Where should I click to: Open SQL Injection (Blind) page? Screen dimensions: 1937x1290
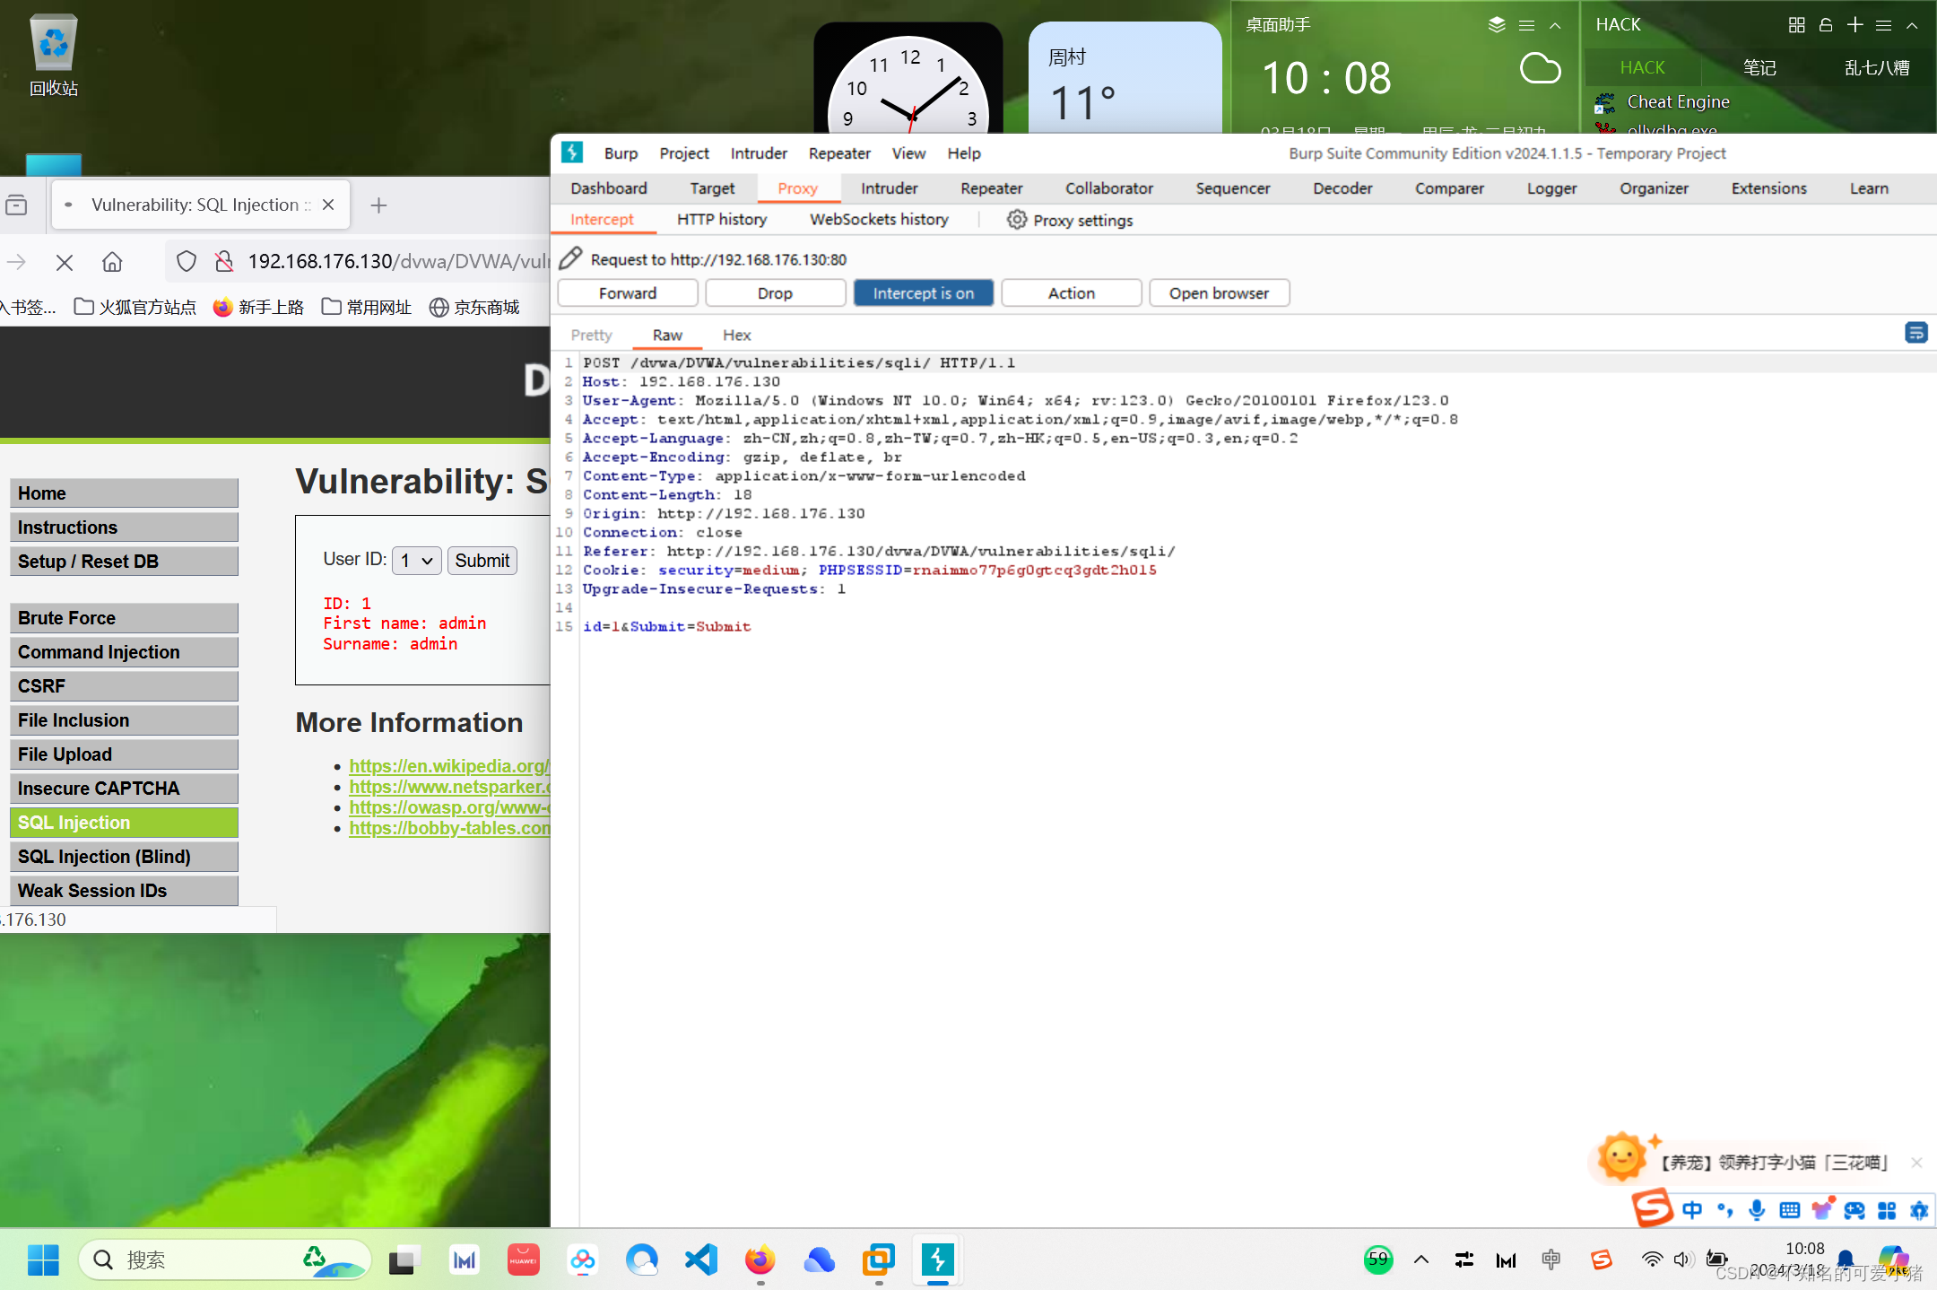point(124,857)
